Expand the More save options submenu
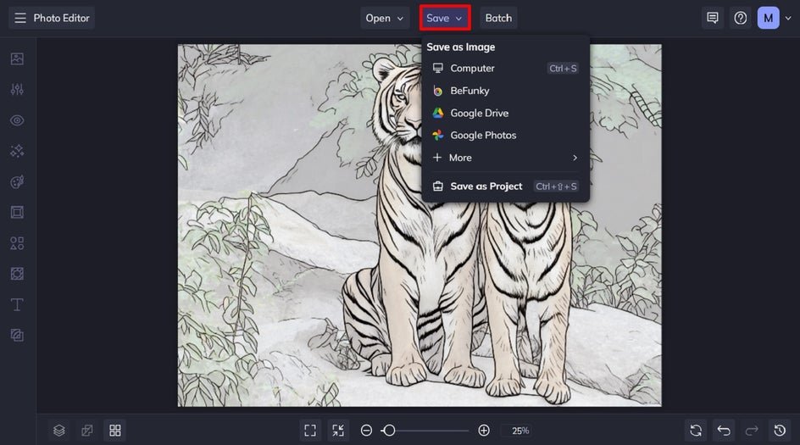 505,158
